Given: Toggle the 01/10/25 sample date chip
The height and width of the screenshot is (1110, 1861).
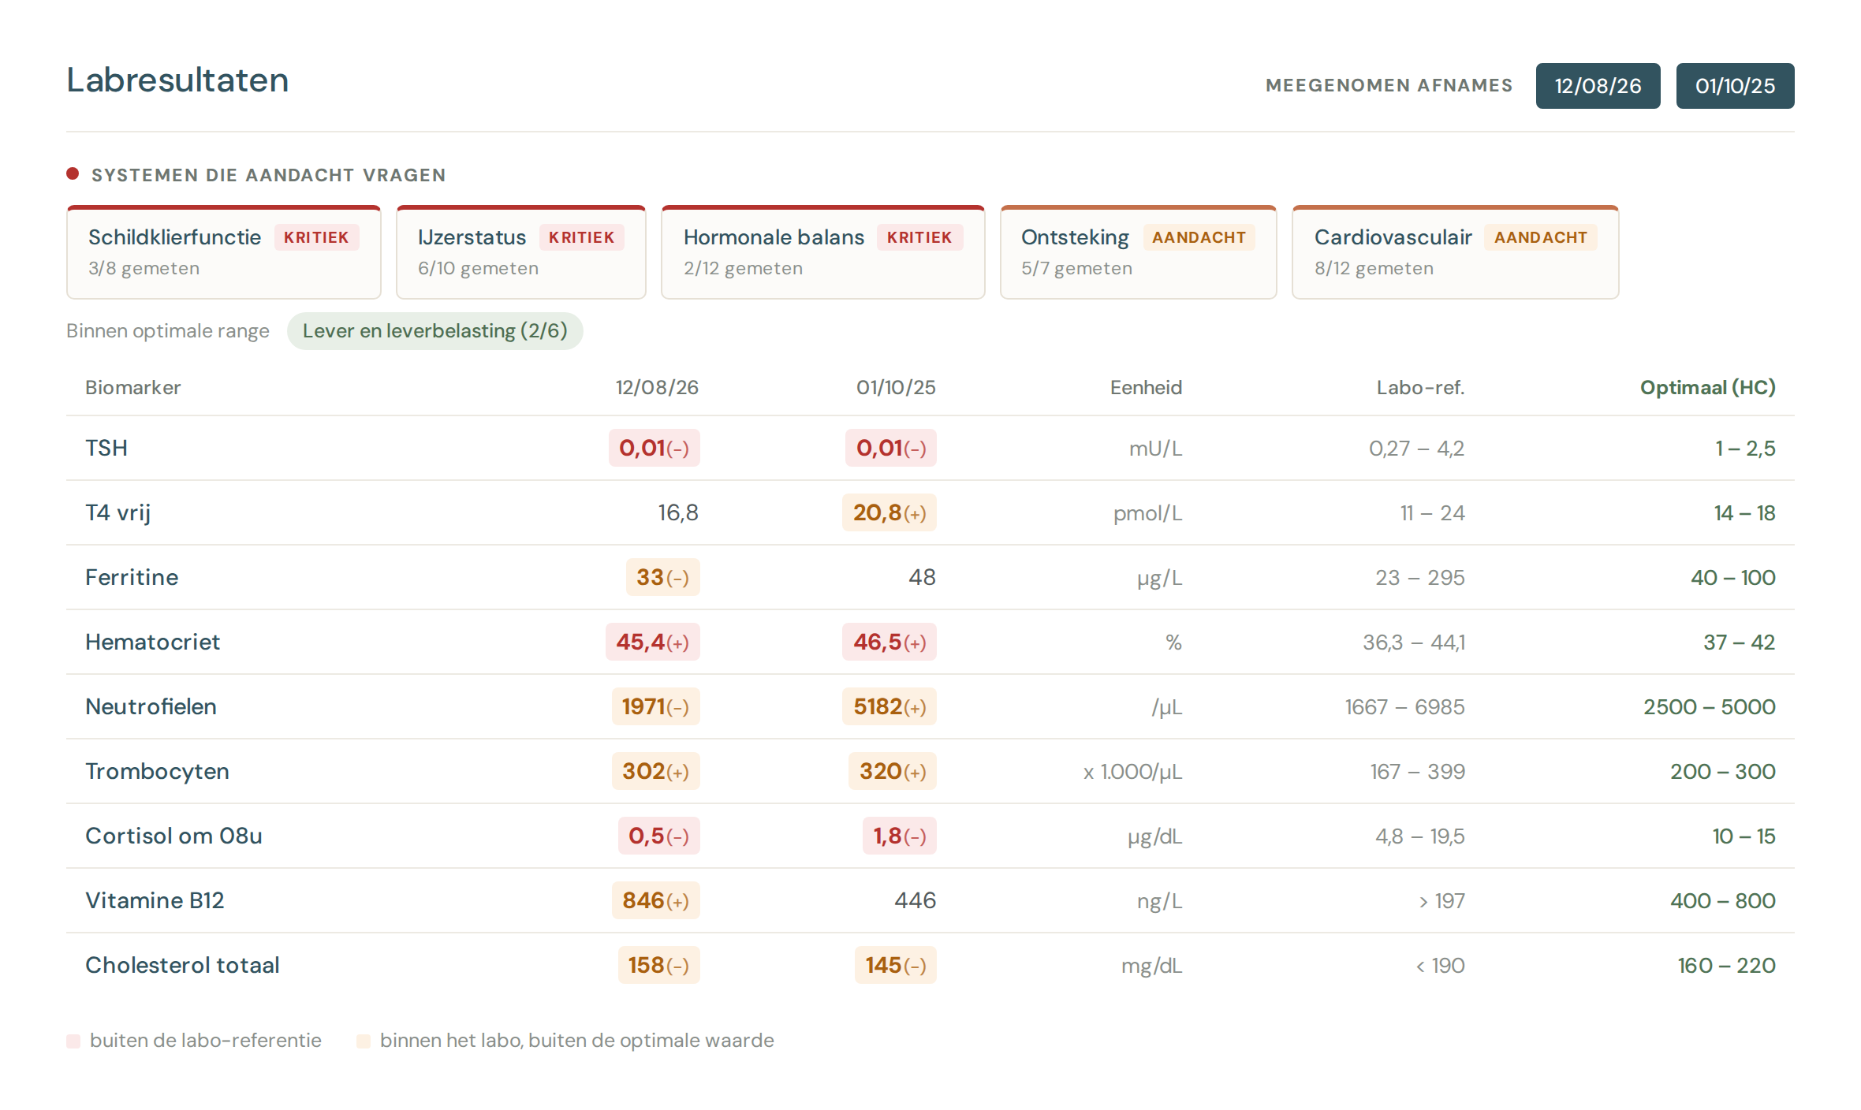Looking at the screenshot, I should tap(1735, 86).
